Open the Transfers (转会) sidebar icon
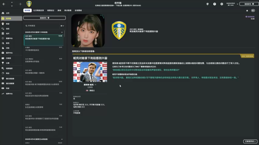The width and height of the screenshot is (259, 145). click(3, 73)
